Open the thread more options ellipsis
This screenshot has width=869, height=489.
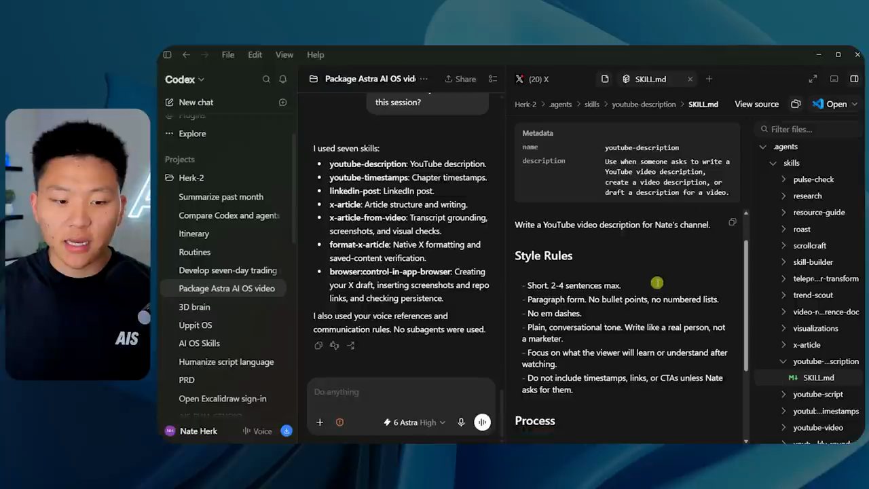[x=424, y=79]
